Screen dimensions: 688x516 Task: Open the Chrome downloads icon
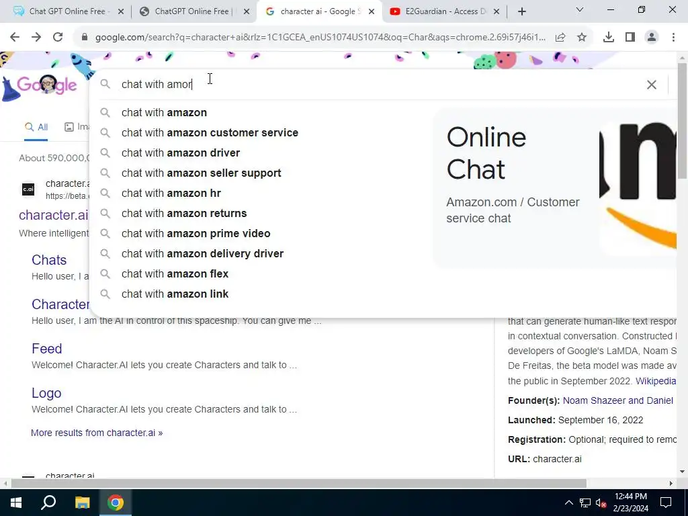(x=609, y=38)
